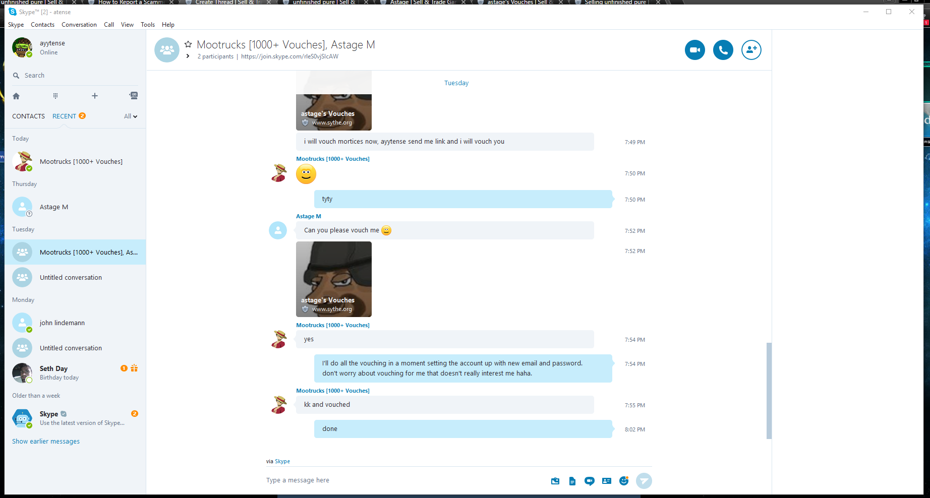Image resolution: width=930 pixels, height=498 pixels.
Task: Open the ayytense profile avatar
Action: [22, 47]
